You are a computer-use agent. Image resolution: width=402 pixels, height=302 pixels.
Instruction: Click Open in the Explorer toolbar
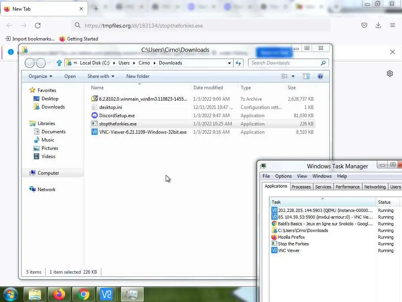coord(70,76)
